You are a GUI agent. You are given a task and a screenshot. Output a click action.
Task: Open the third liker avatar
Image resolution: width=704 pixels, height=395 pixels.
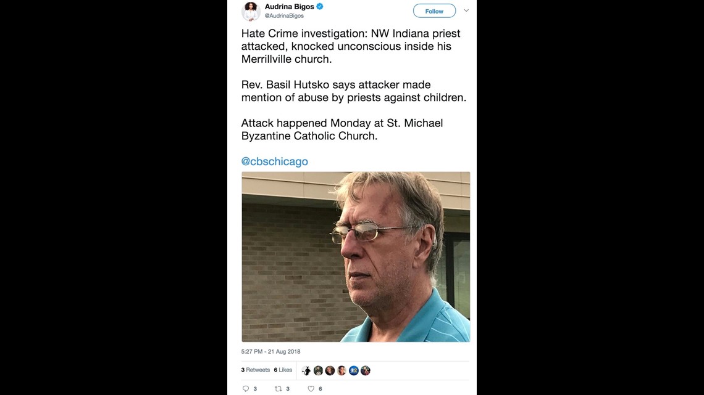coord(330,370)
